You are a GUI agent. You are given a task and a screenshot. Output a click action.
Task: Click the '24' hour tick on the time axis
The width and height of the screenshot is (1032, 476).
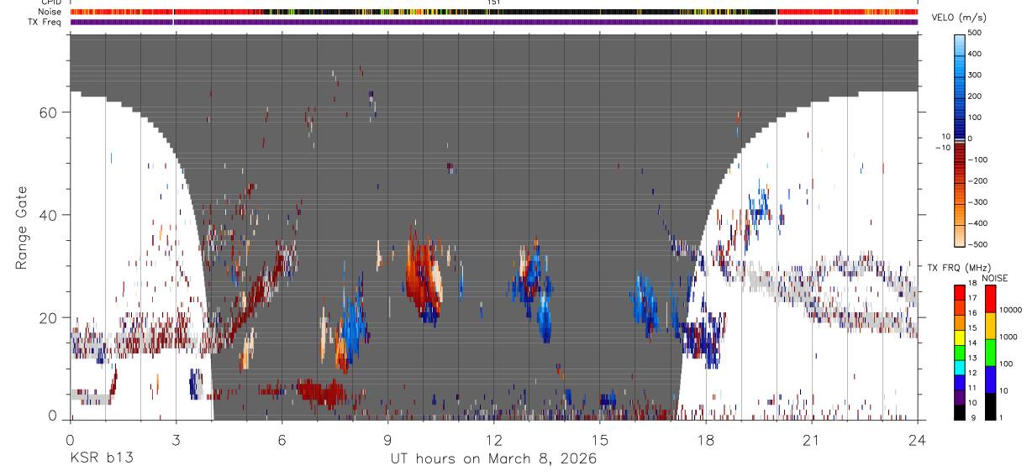(x=917, y=439)
